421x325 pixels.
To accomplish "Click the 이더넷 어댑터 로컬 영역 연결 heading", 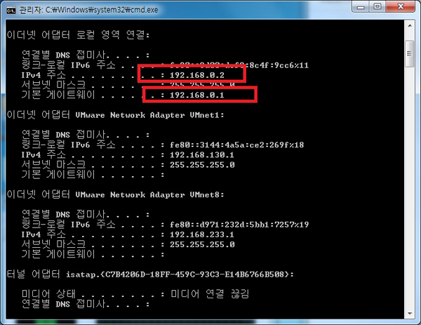I will click(x=78, y=35).
